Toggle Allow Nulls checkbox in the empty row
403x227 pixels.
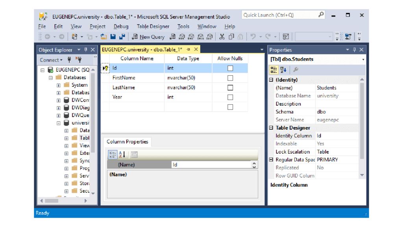(x=230, y=107)
